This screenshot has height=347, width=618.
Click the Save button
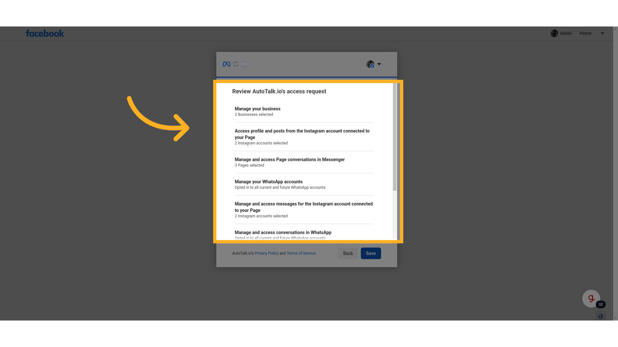(x=371, y=254)
